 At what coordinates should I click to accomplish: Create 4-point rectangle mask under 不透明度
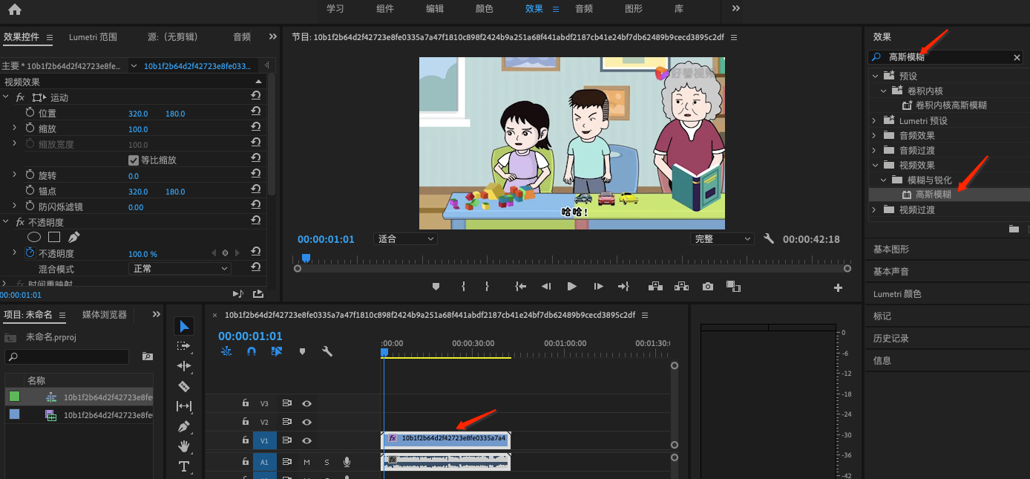click(54, 238)
